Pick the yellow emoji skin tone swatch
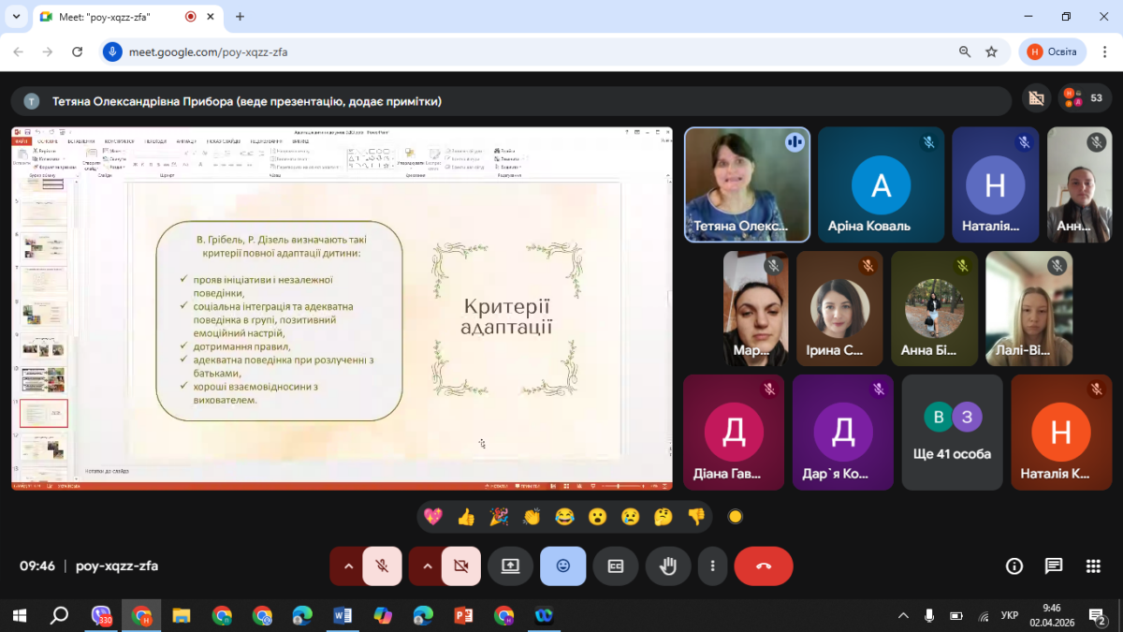Image resolution: width=1123 pixels, height=632 pixels. point(736,516)
